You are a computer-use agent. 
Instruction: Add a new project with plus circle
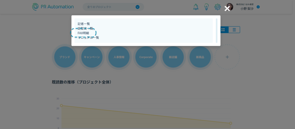point(227,57)
